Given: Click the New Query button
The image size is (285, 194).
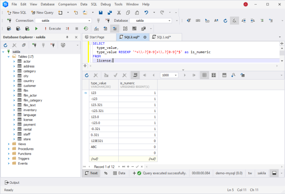Looking at the screenshot, I should point(42,12).
